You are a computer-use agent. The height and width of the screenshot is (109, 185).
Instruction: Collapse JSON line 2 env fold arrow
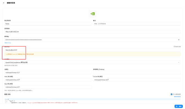[7, 101]
